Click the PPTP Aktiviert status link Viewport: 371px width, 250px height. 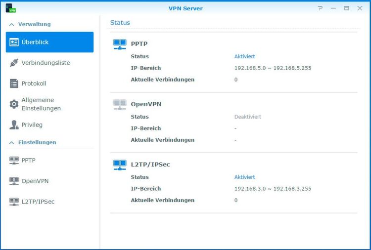[x=245, y=56]
